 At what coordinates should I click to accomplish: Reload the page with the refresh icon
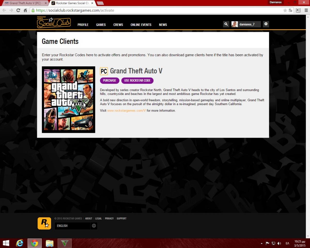(18, 10)
